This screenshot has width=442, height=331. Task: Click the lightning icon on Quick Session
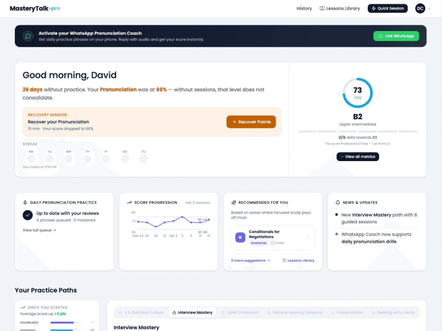pos(373,8)
